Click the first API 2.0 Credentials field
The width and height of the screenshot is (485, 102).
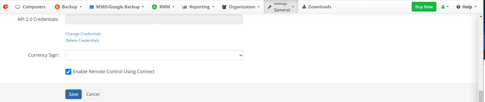[x=110, y=19]
